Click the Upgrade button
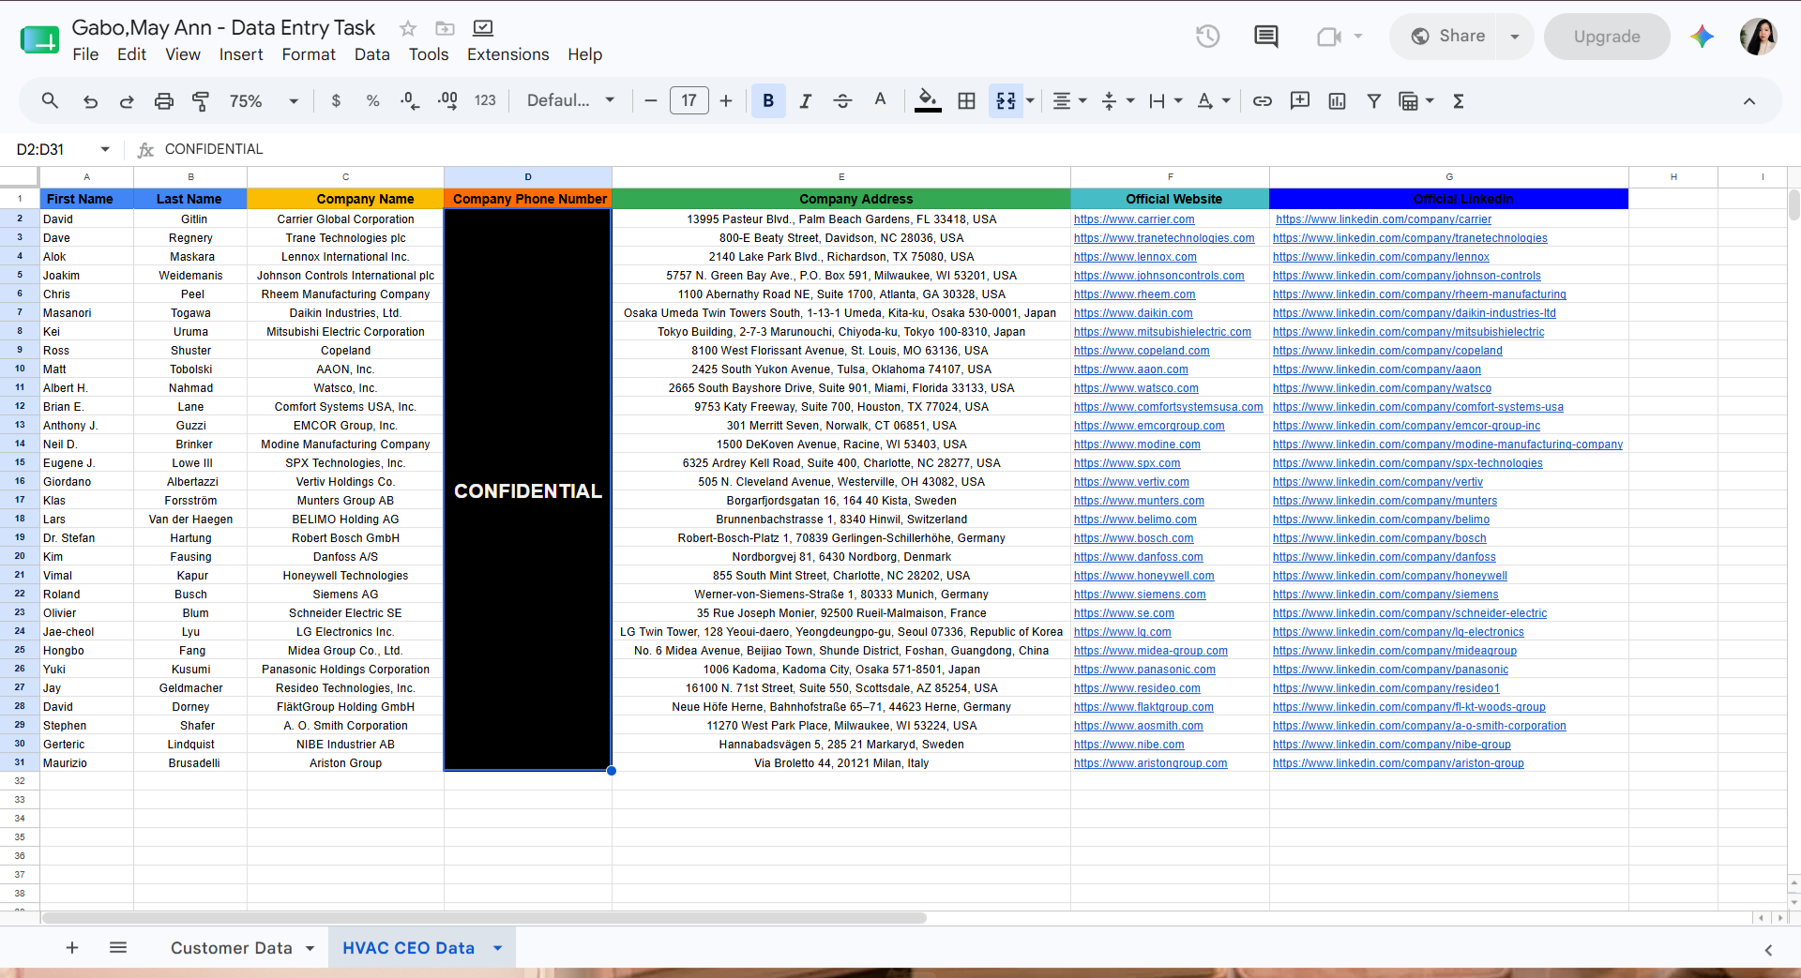1801x978 pixels. [1607, 37]
